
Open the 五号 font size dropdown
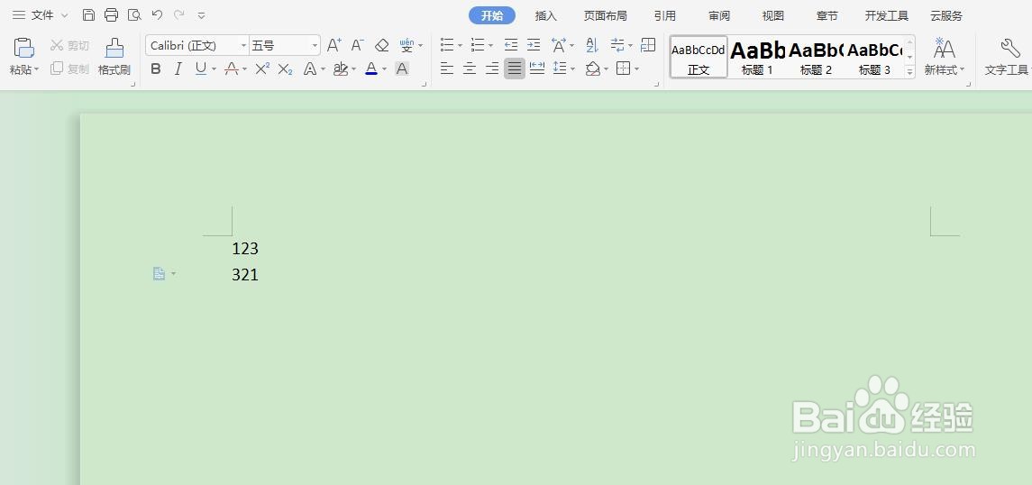click(315, 45)
